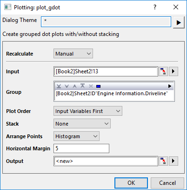Click the Remove X icon in Group toolbar
The height and width of the screenshot is (190, 187).
tap(91, 86)
